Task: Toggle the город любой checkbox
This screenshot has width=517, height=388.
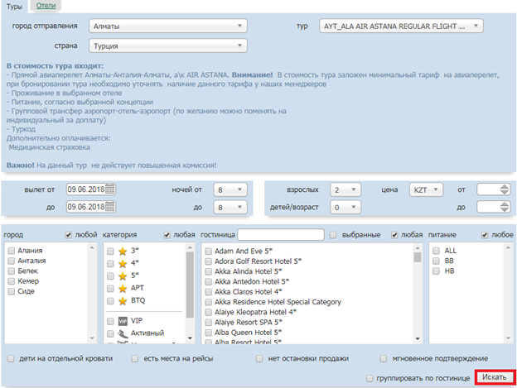Action: (x=68, y=235)
